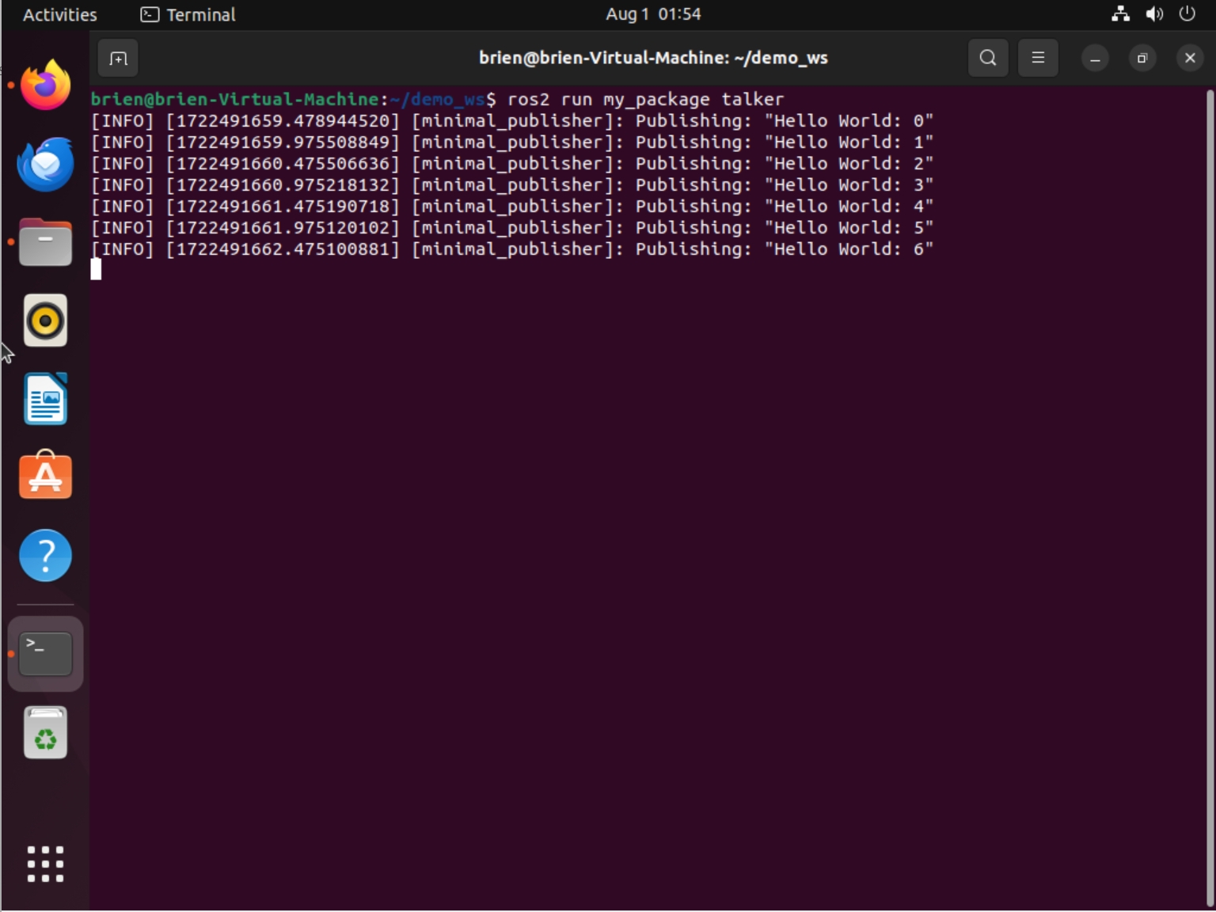
Task: Open the Help application
Action: click(x=45, y=556)
